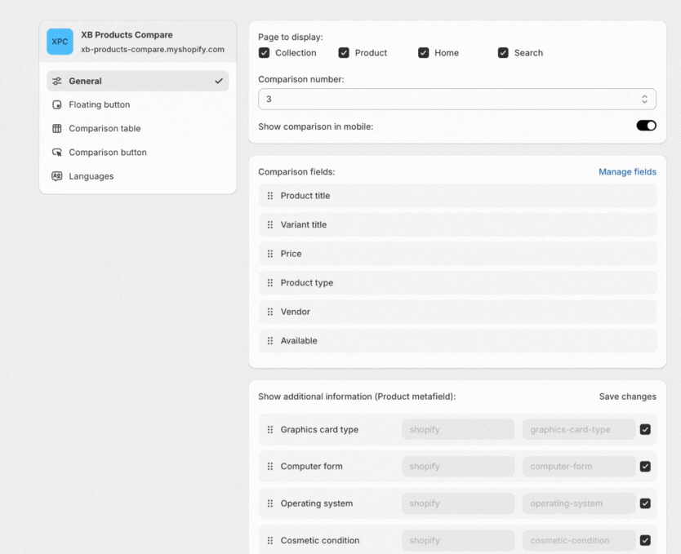Viewport: 681px width, 554px height.
Task: Click the drag handle next to Vendor
Action: point(270,312)
